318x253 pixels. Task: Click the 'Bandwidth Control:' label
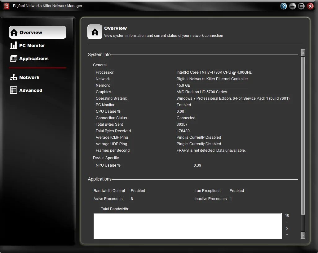click(x=109, y=191)
